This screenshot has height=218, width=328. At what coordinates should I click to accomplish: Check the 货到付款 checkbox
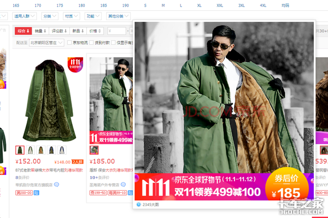tap(91, 43)
